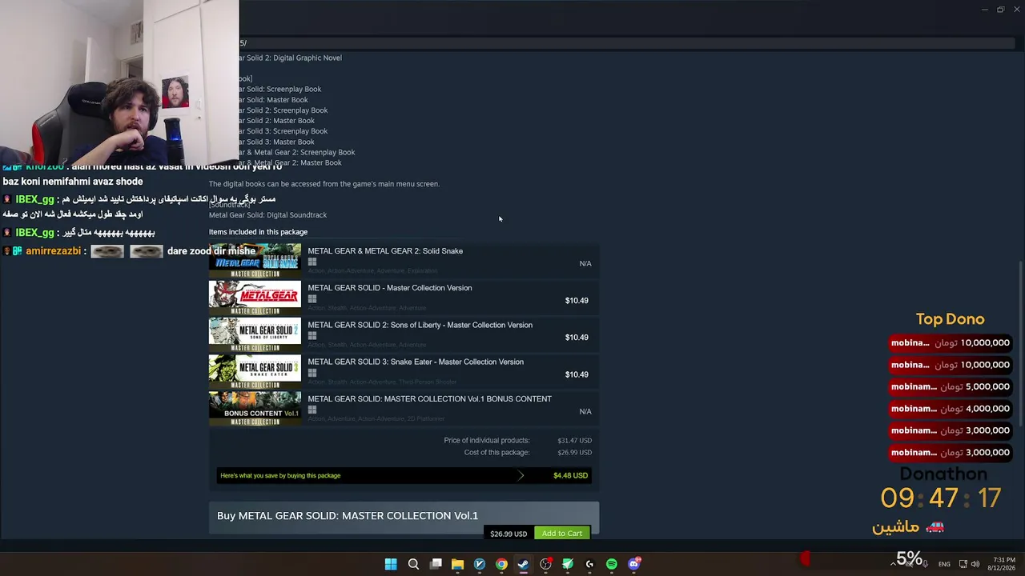This screenshot has width=1025, height=576.
Task: Open Discord from the taskbar
Action: pyautogui.click(x=634, y=564)
